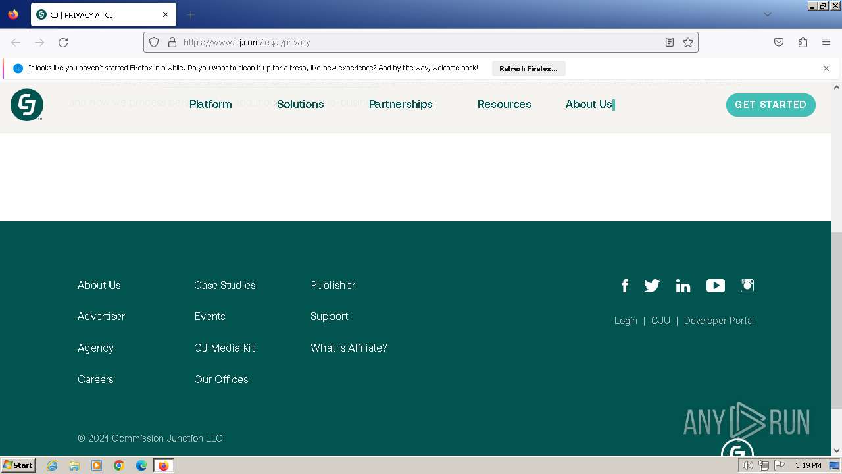Image resolution: width=842 pixels, height=474 pixels.
Task: Open the Support footer link
Action: click(330, 316)
